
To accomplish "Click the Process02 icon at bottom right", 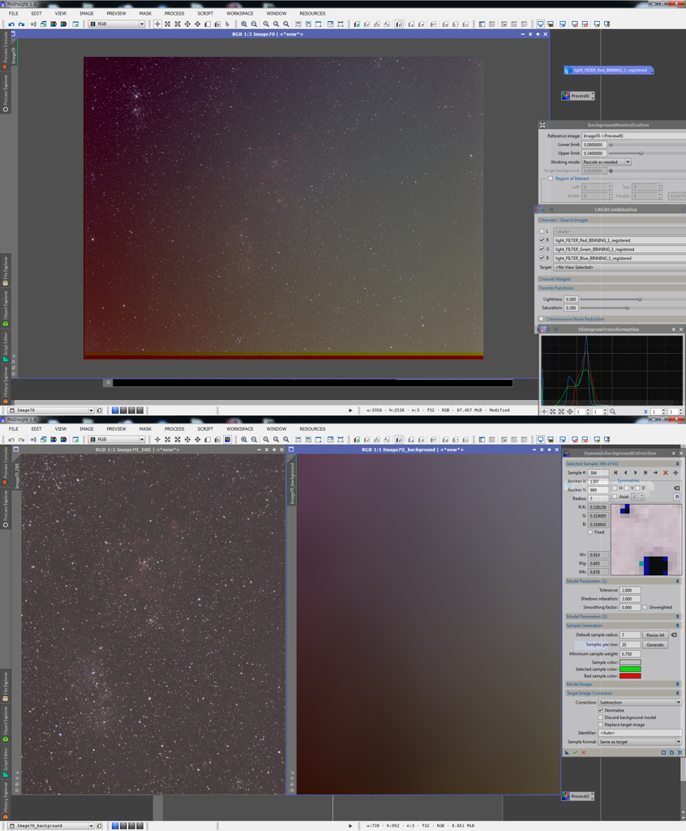I will click(x=578, y=796).
